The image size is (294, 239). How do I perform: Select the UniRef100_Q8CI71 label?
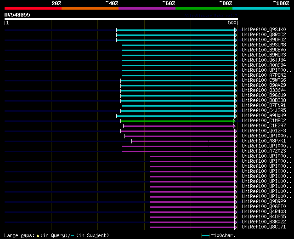[x=264, y=227]
